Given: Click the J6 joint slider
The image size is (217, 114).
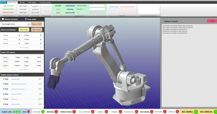Looking at the screenshot, I should (x=22, y=104).
